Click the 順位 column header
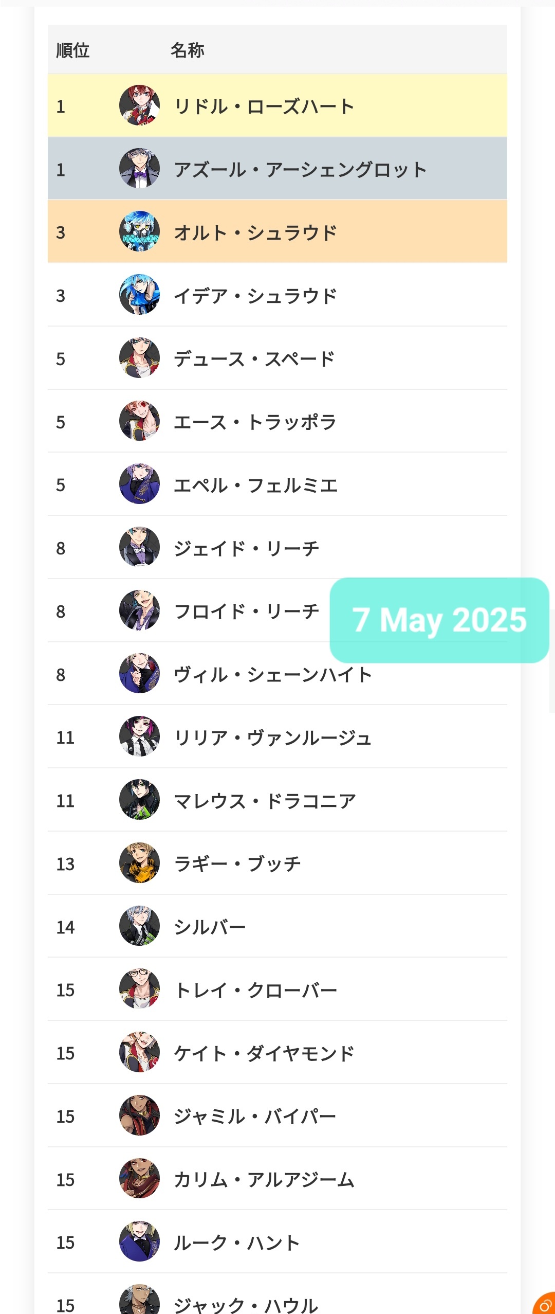The image size is (555, 1314). [73, 50]
